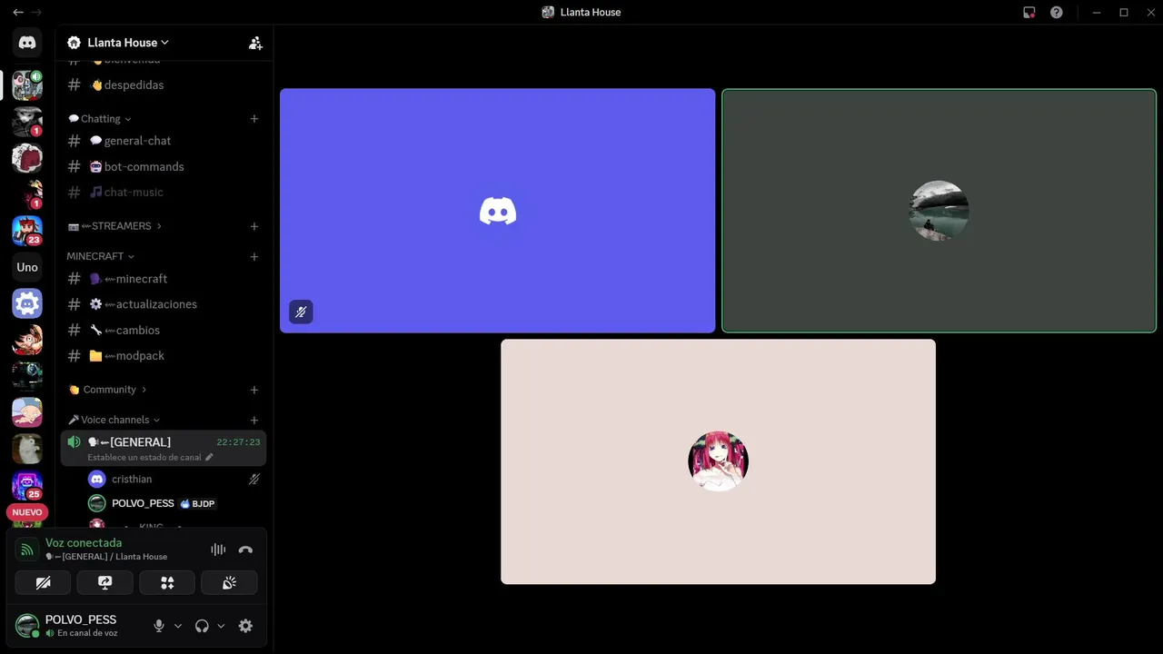Open Discord direct messages home icon
The width and height of the screenshot is (1163, 654).
(27, 43)
